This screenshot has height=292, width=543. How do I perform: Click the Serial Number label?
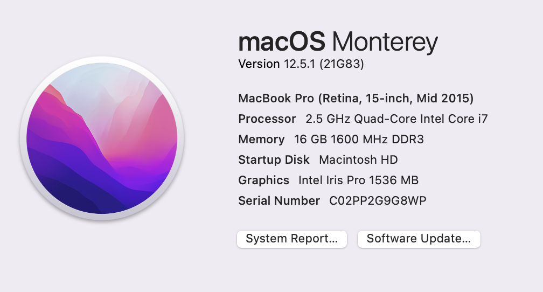click(279, 200)
